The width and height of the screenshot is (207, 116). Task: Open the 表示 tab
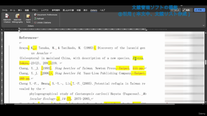pos(85,10)
